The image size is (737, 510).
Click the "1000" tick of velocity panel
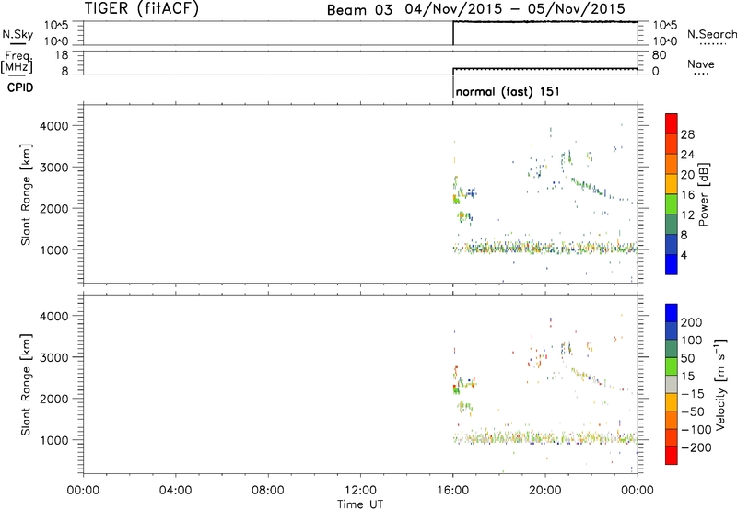[53, 440]
